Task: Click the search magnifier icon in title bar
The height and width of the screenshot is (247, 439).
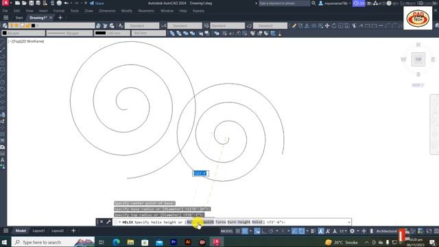Action: tap(313, 3)
